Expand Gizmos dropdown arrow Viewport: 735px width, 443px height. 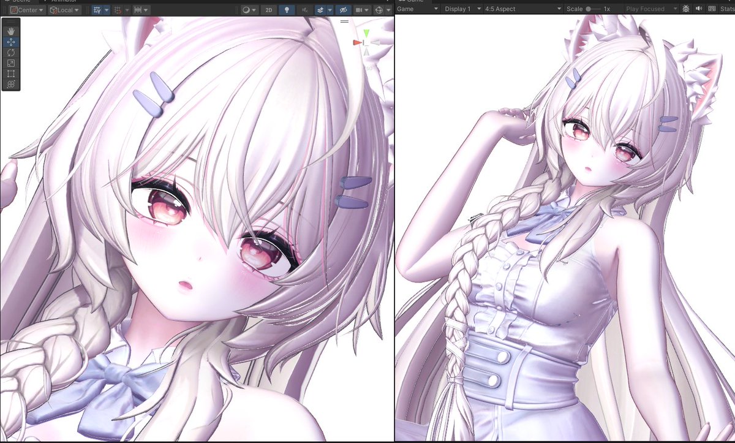click(x=388, y=10)
